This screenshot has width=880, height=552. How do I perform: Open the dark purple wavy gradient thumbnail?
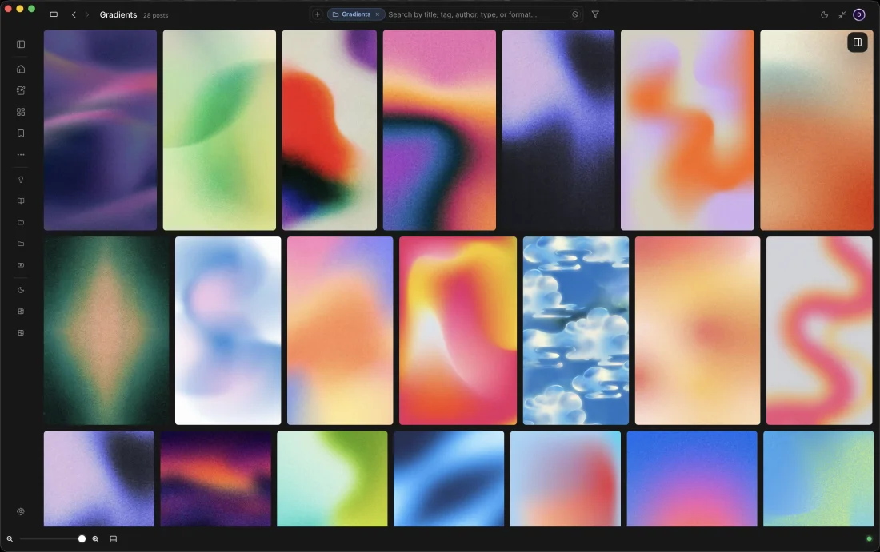(x=101, y=130)
